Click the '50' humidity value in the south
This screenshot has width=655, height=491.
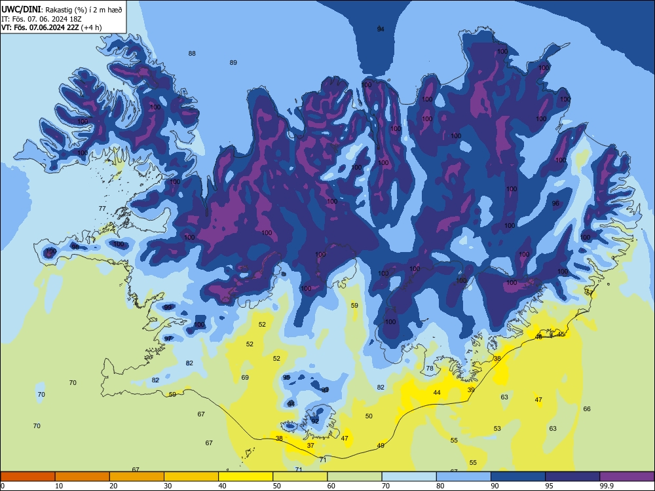pyautogui.click(x=369, y=416)
